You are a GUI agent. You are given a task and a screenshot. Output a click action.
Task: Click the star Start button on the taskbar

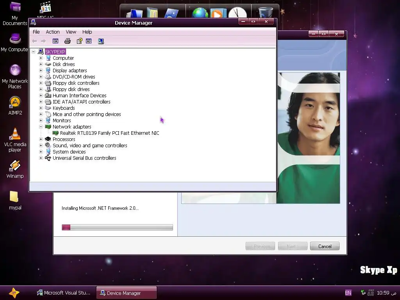[x=14, y=293]
